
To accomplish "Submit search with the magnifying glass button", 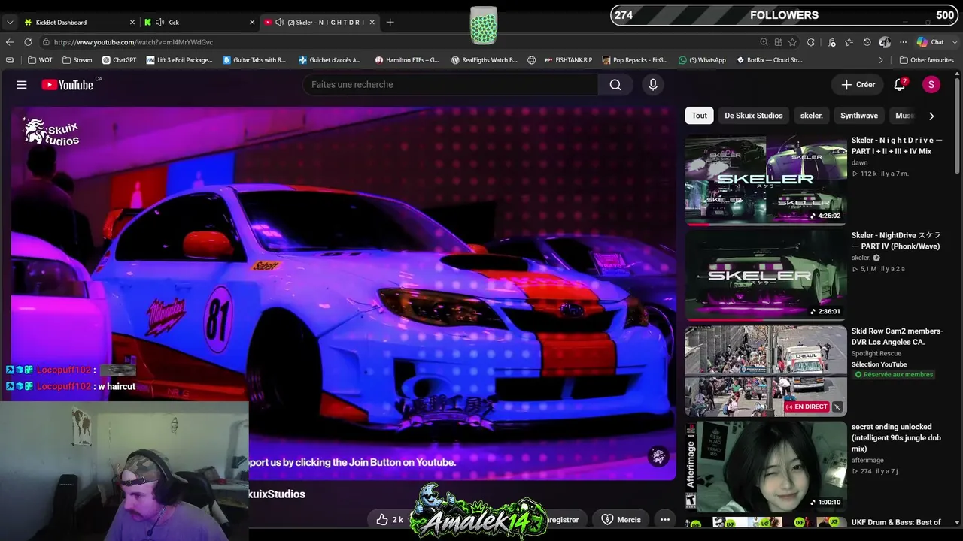I will click(x=615, y=85).
